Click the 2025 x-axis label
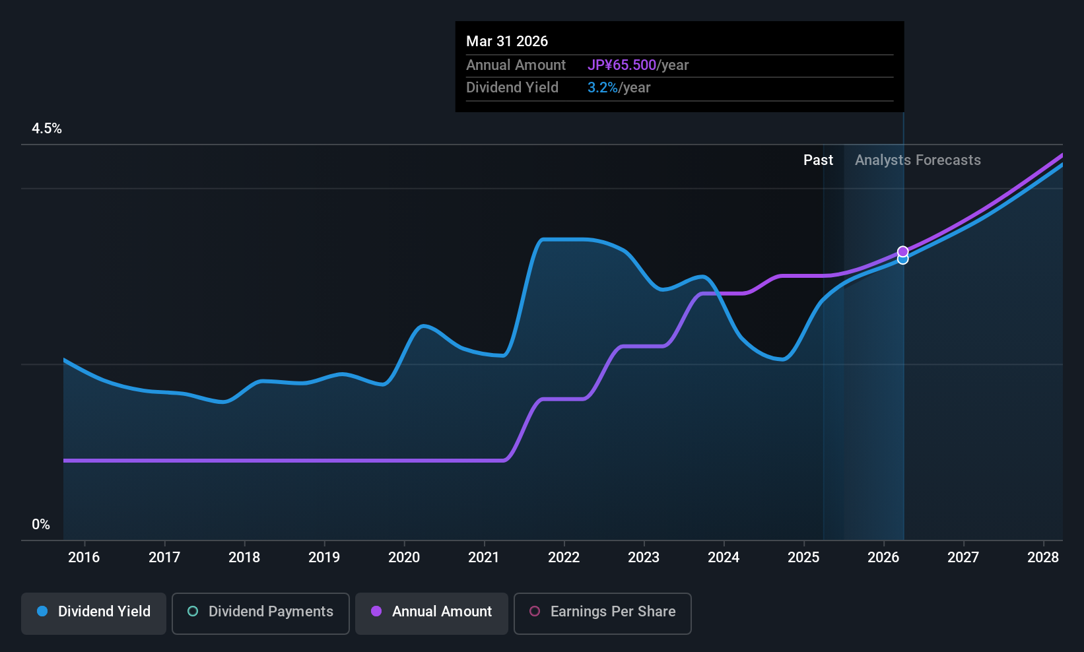 point(803,558)
